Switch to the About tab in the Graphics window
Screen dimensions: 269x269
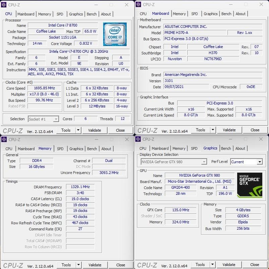tap(240, 148)
